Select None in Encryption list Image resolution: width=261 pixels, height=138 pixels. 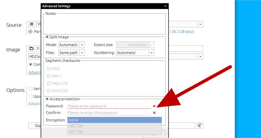[x=114, y=120]
